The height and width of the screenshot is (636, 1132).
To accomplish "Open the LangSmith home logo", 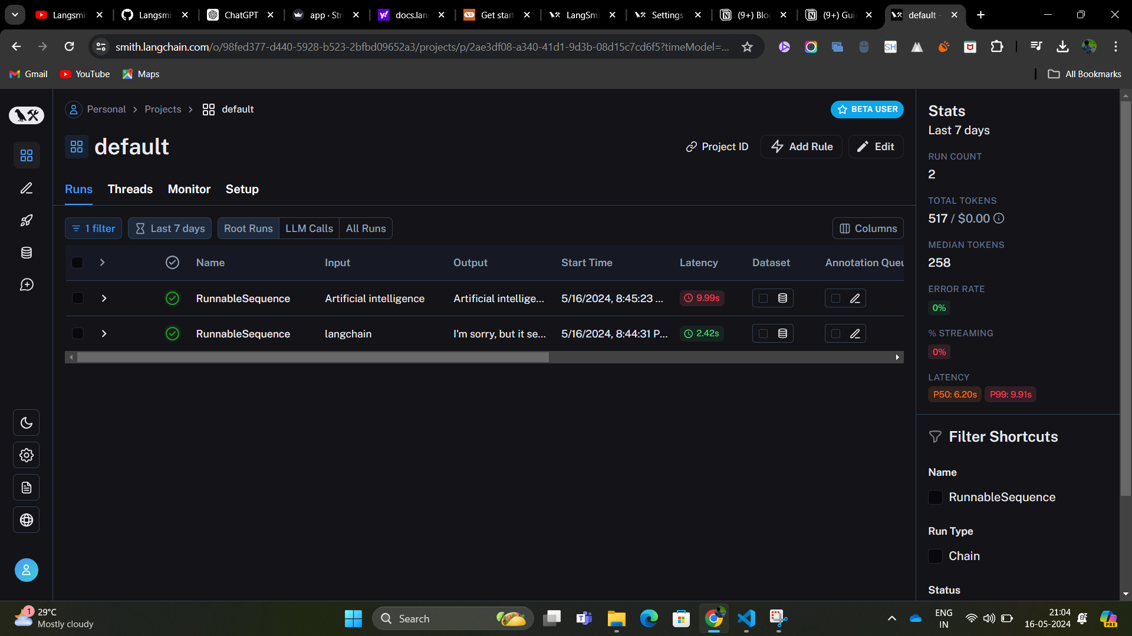I will 27,115.
